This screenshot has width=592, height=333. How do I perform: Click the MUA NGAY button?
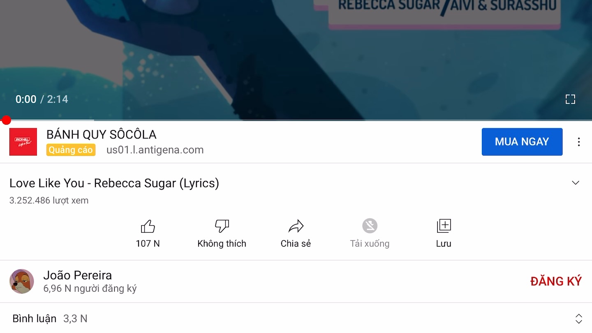coord(522,142)
